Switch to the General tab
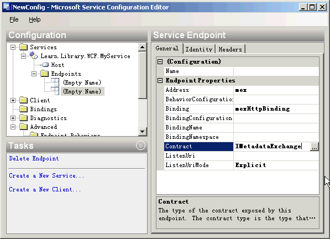 point(167,48)
